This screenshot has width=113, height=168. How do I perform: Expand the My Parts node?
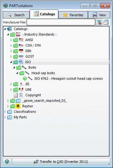click(x=5, y=117)
